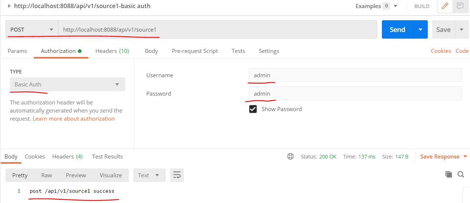Screen dimensions: 470x203
Task: Open the Send button dropdown arrow
Action: click(420, 30)
